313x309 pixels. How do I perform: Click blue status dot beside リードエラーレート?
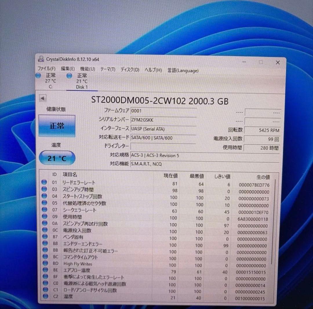point(44,182)
